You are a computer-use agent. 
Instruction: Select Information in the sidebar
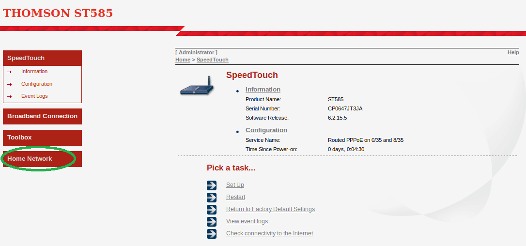tap(34, 71)
